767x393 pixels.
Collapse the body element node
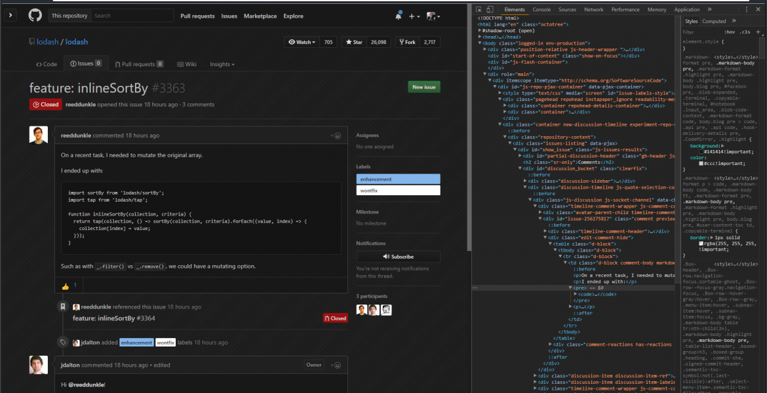click(x=480, y=43)
